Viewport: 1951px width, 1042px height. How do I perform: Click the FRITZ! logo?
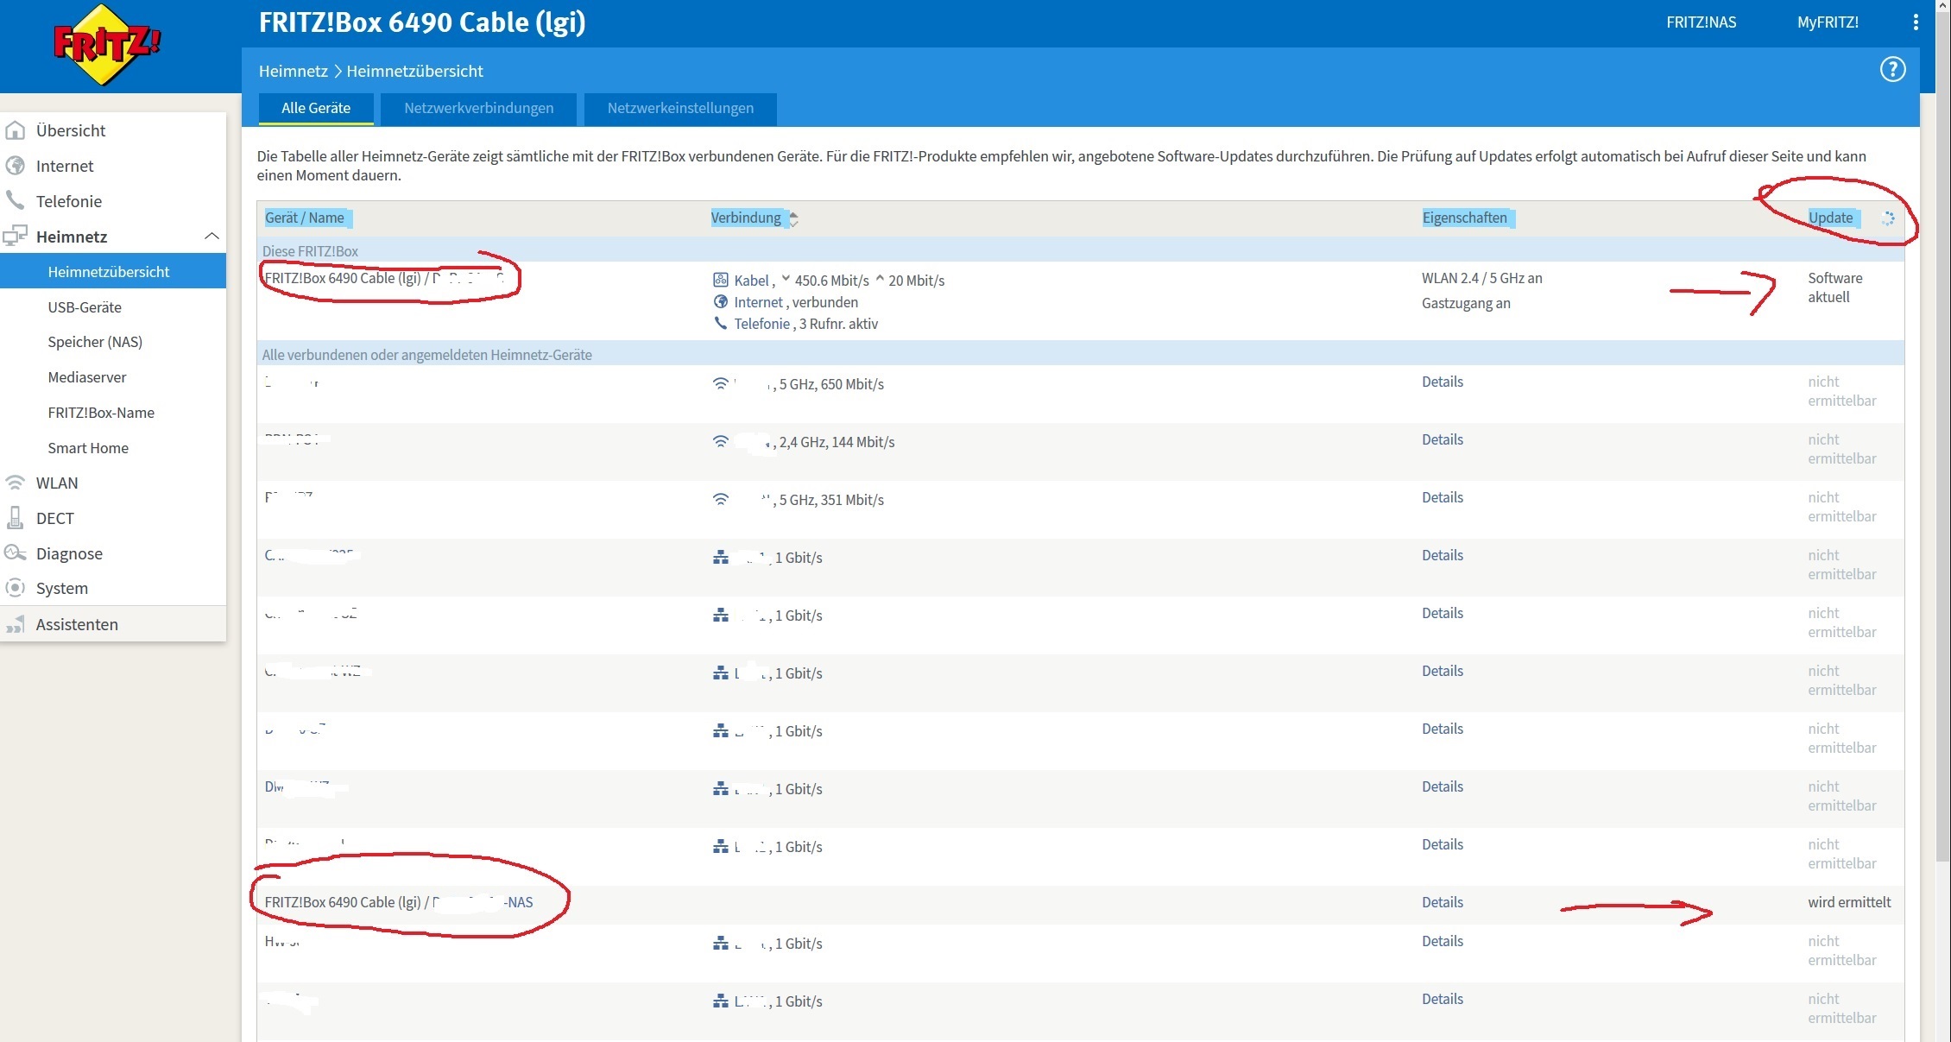[x=106, y=45]
